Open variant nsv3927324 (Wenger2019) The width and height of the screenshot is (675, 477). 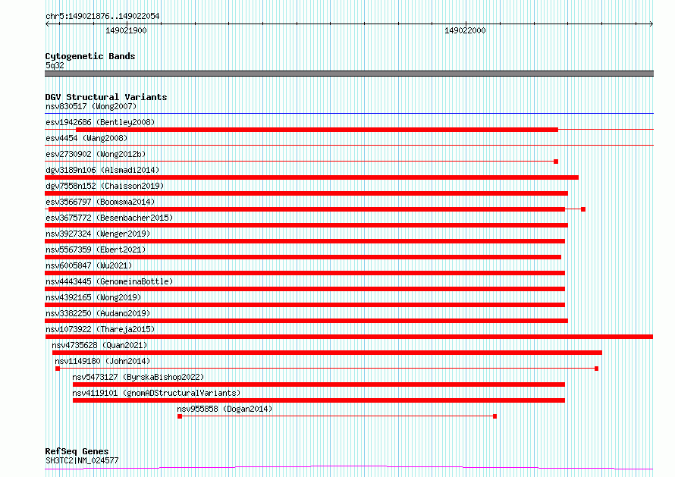pos(98,234)
